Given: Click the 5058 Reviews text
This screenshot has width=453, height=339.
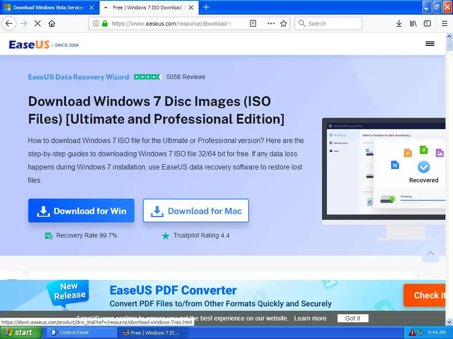Looking at the screenshot, I should point(186,77).
